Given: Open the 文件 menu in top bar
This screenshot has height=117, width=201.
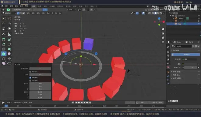Looking at the screenshot, I should [6, 6].
